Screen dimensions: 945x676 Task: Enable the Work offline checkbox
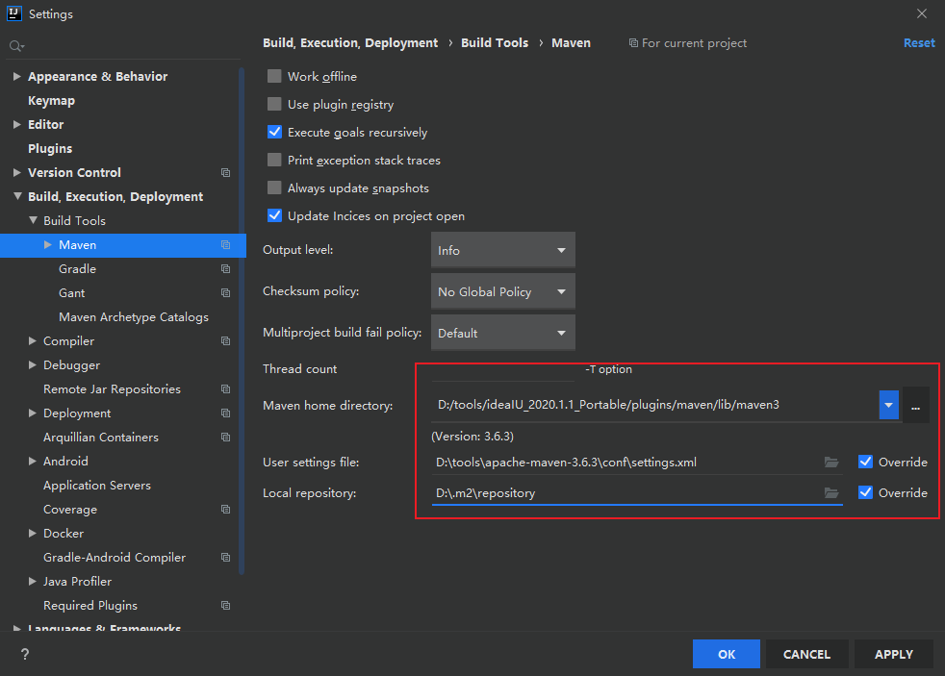pos(274,76)
